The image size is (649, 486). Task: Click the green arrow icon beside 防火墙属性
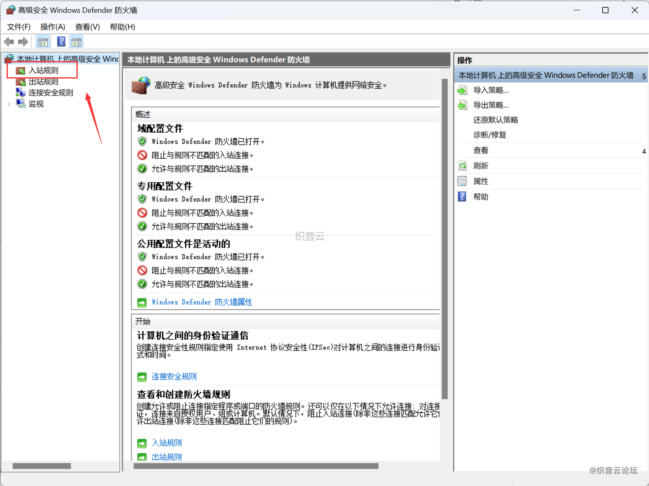click(142, 303)
